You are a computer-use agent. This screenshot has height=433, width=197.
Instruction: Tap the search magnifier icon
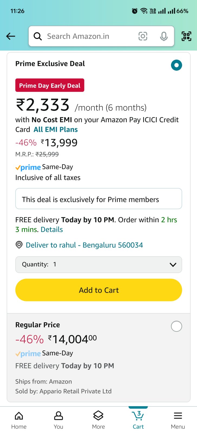coord(38,36)
